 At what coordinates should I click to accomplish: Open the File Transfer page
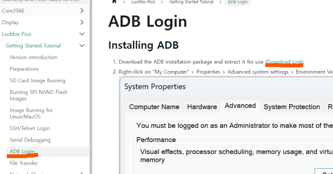(24, 163)
